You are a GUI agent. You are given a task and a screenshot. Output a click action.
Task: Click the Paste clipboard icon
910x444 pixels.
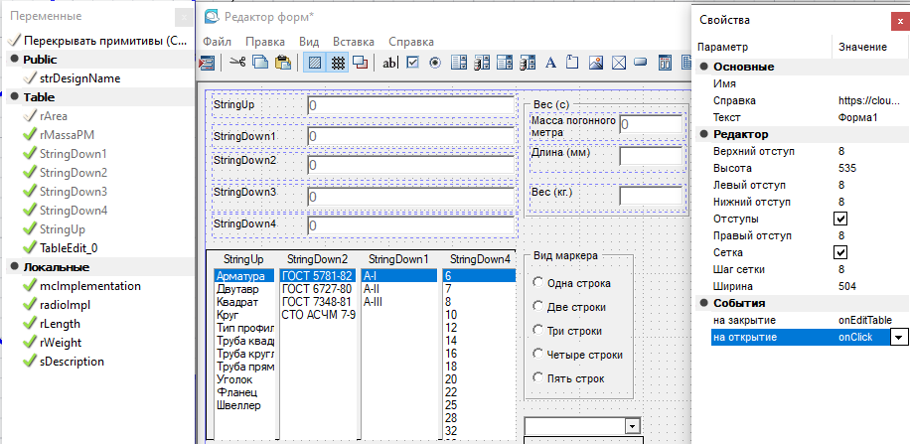click(282, 63)
